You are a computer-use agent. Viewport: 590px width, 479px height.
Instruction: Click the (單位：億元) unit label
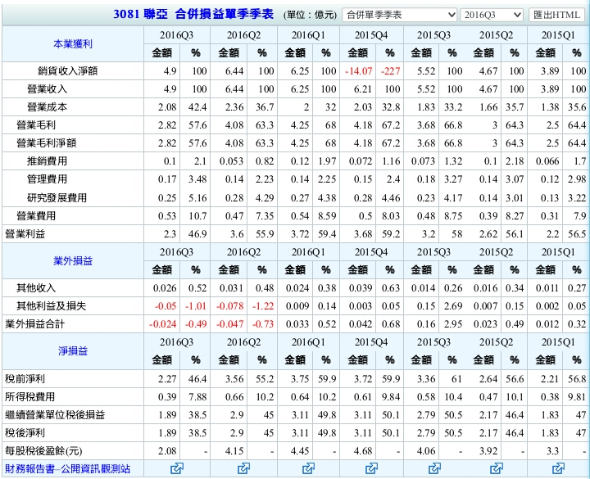point(310,15)
